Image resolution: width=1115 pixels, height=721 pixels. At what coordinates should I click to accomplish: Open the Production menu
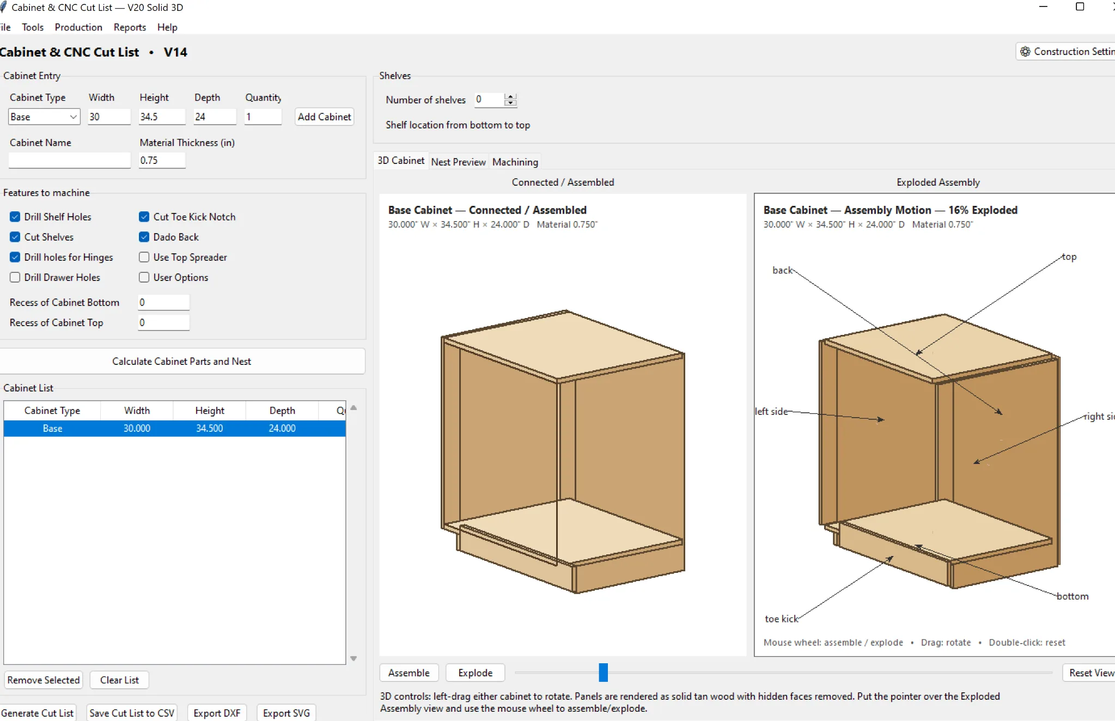tap(78, 27)
